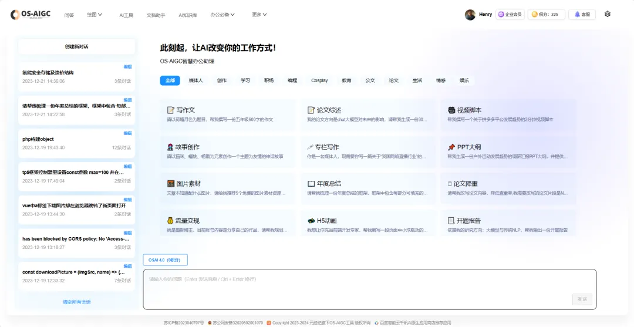
Task: Select the 全部 category tab
Action: (170, 80)
